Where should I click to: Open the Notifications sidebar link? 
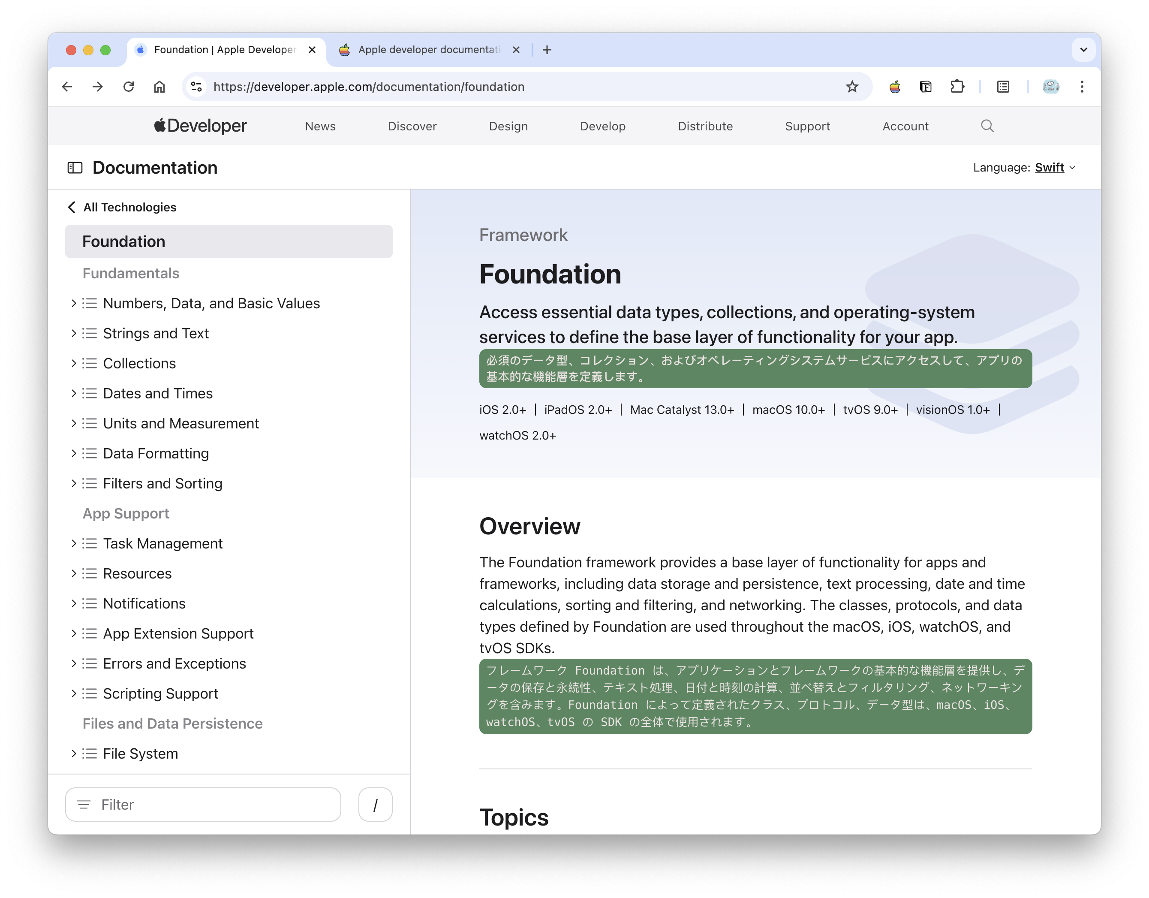pyautogui.click(x=144, y=603)
